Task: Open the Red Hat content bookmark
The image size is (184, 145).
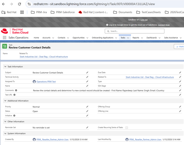Action: [93, 12]
